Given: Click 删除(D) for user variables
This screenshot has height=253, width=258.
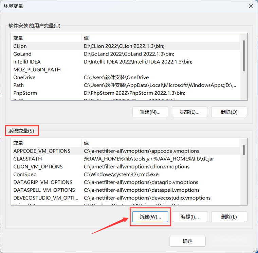Looking at the screenshot, I should [x=229, y=112].
